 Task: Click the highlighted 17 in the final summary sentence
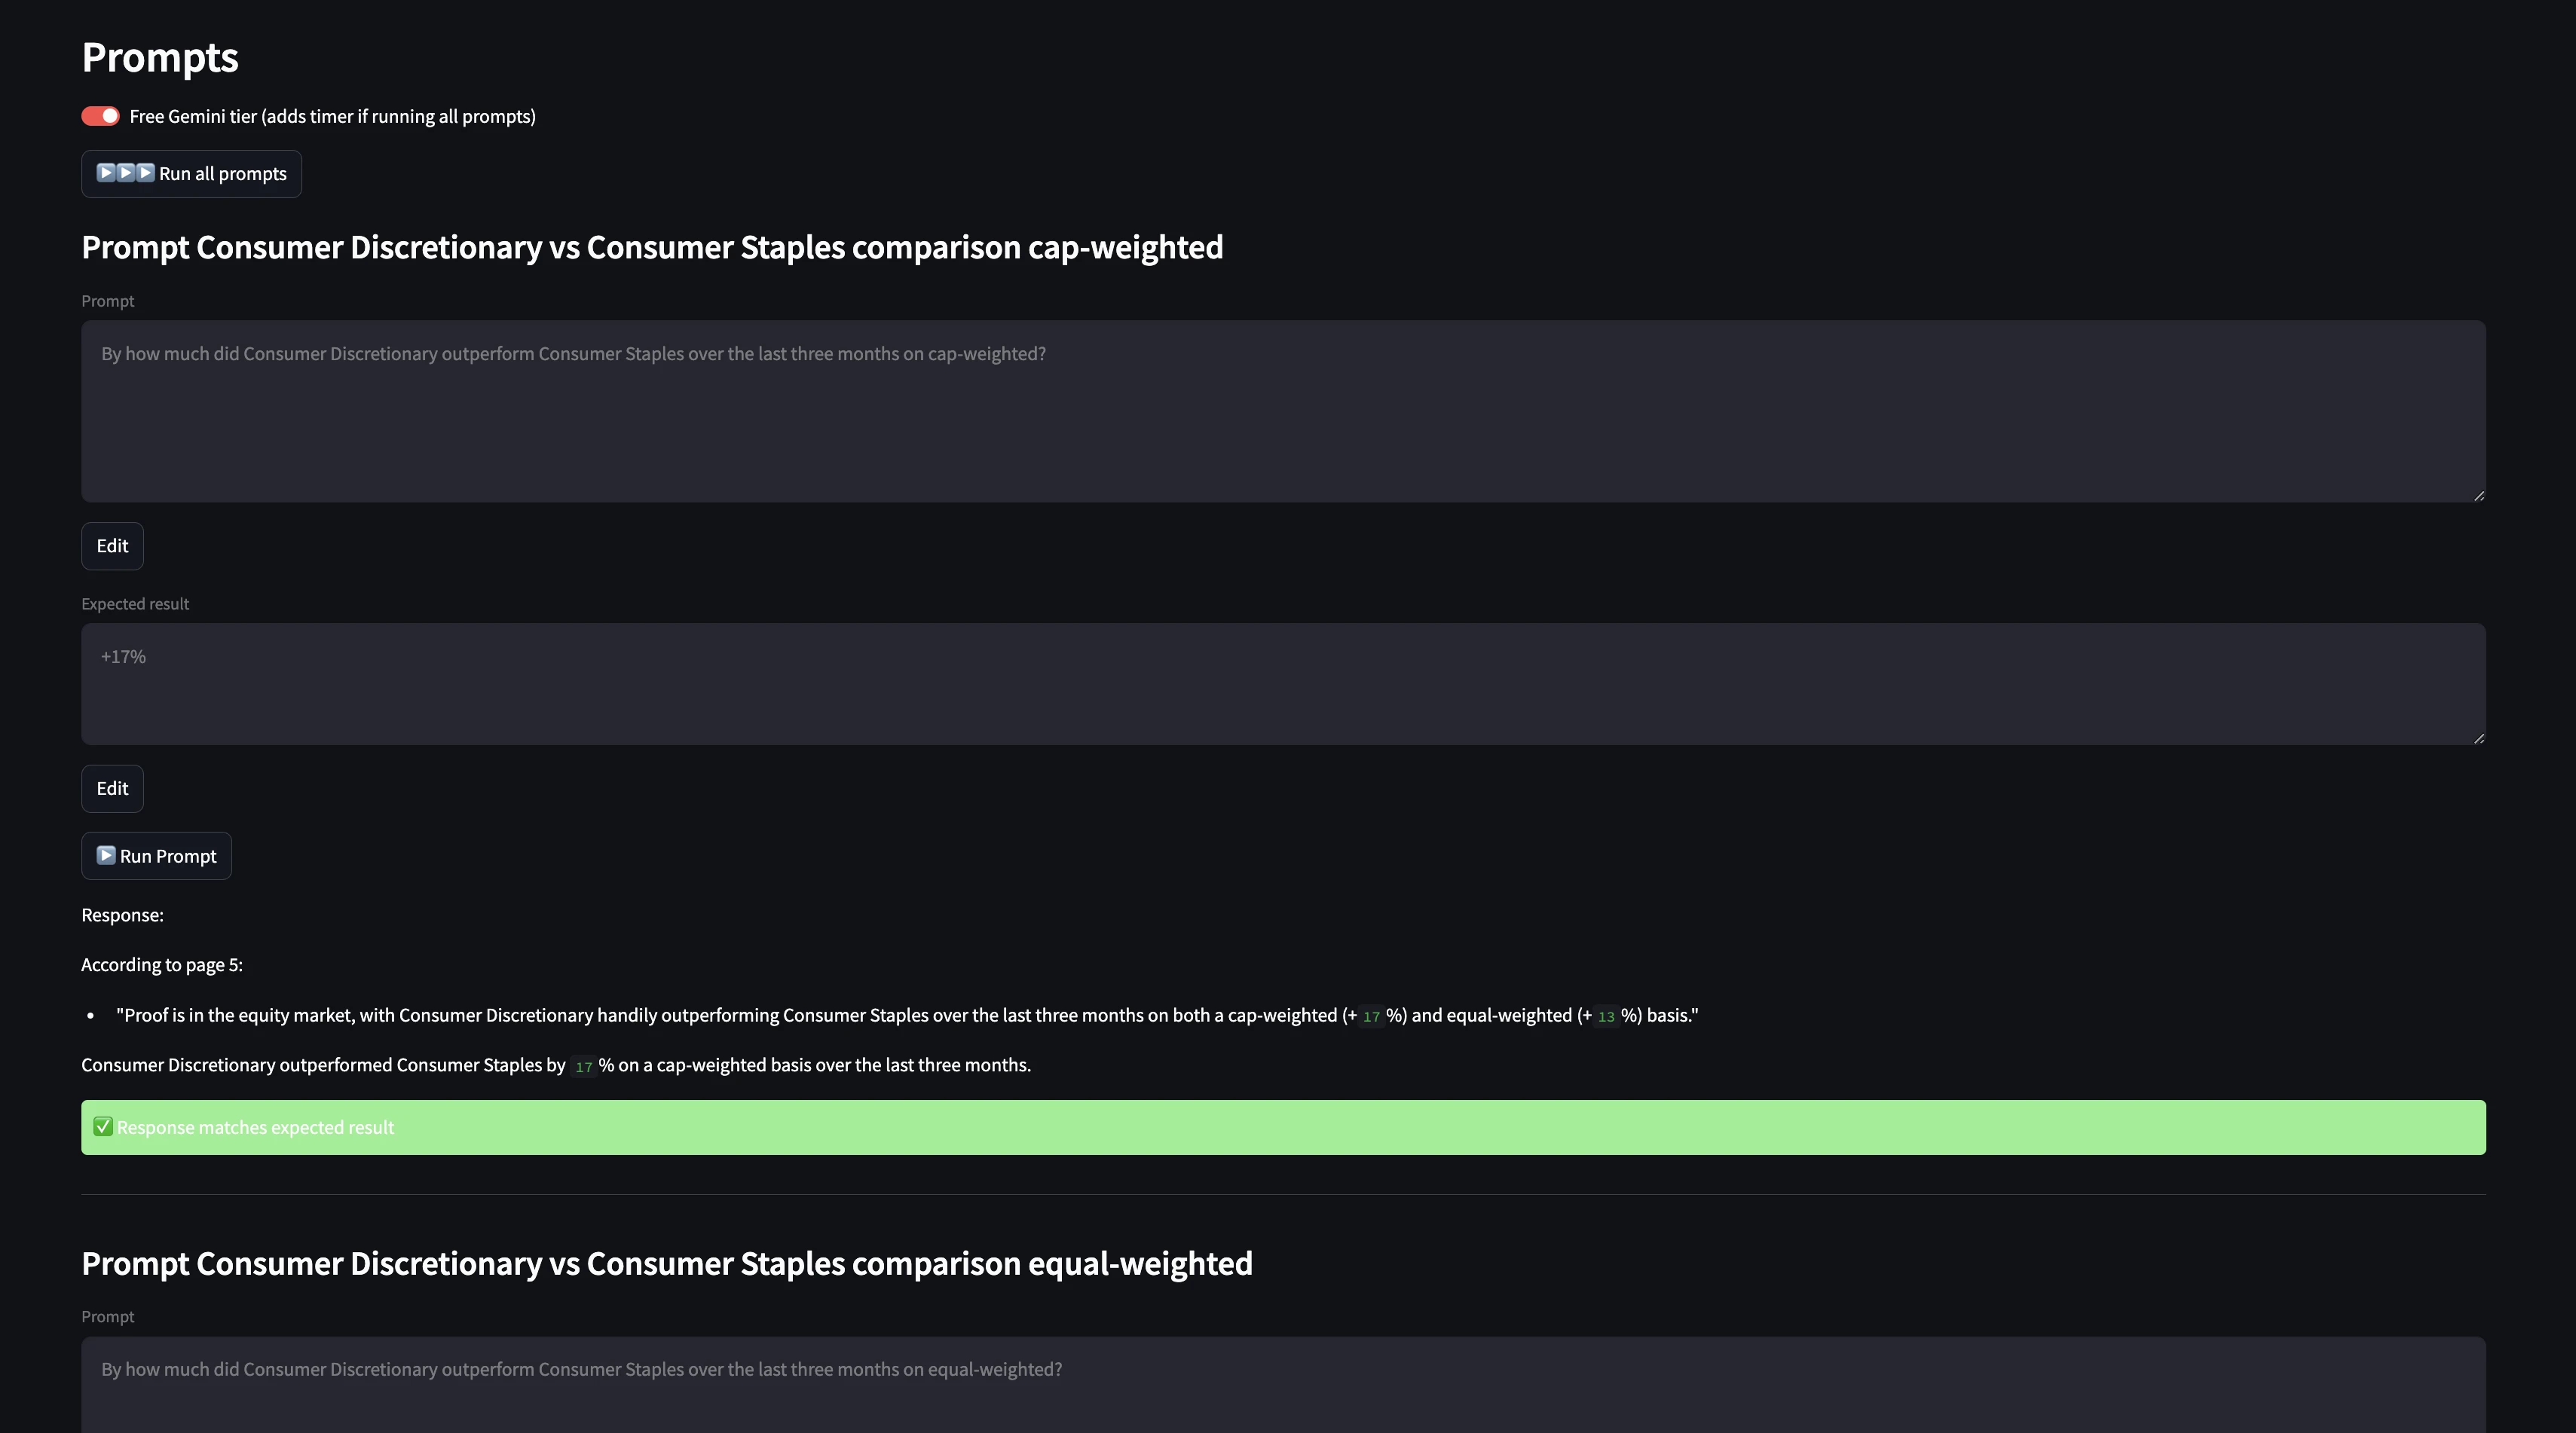[583, 1066]
